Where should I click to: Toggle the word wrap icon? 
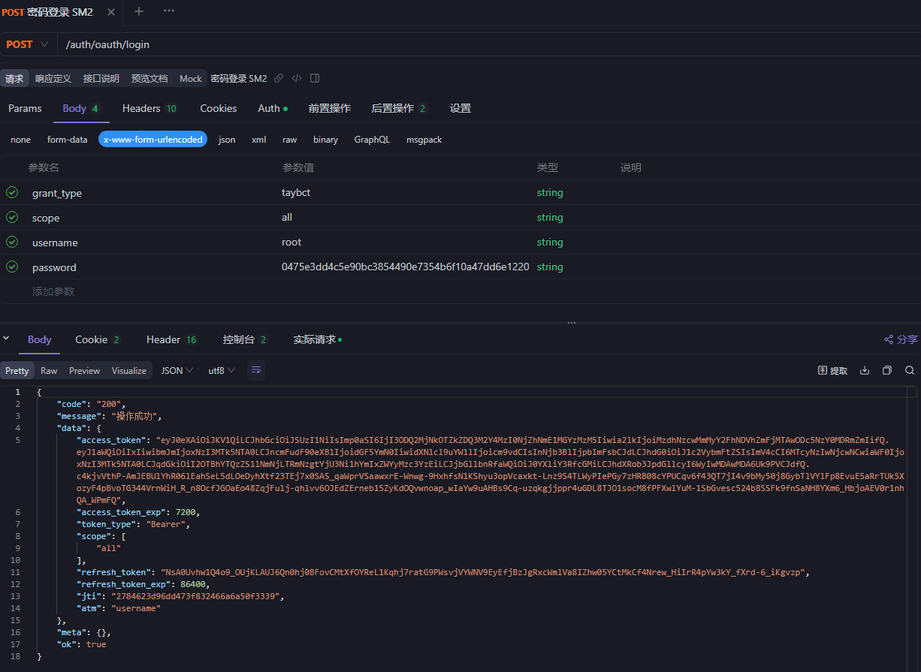coord(256,370)
